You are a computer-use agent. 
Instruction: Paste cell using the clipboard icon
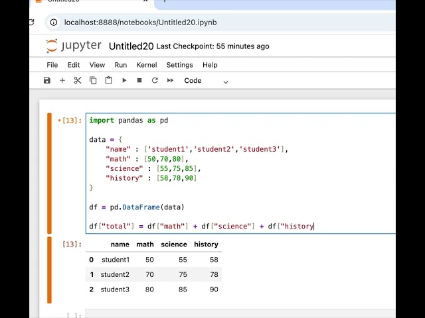point(108,80)
